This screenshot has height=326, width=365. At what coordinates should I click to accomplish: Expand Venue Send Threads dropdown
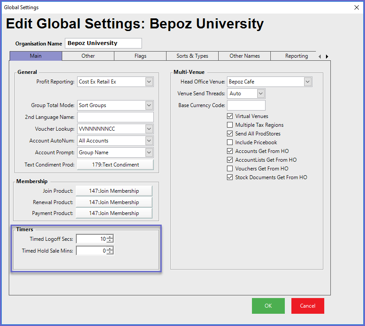(x=261, y=94)
